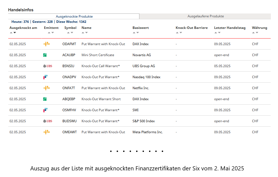This screenshot has height=177, width=278.
Task: Click issuer logo in ONADPV row
Action: [45, 77]
